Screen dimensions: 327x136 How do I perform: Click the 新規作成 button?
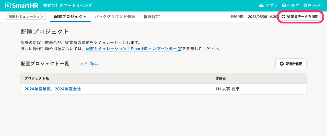[x=291, y=64]
